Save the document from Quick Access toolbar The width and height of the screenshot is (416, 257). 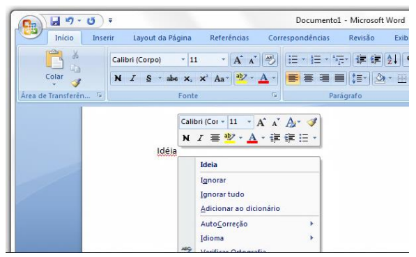click(x=55, y=20)
